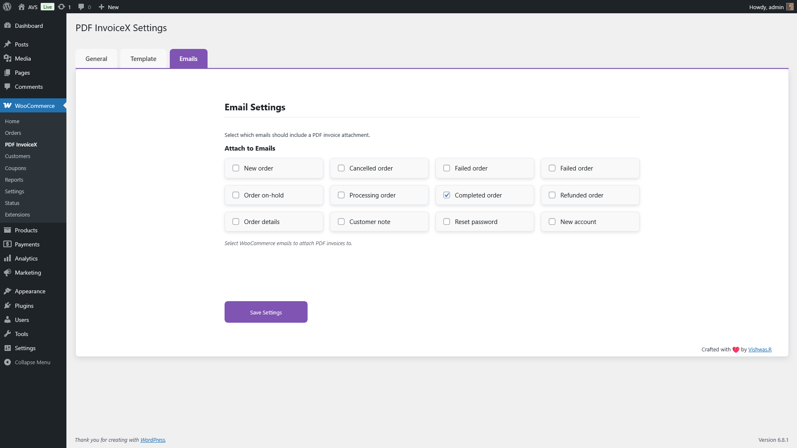Click the Completed order label
This screenshot has width=797, height=448.
pos(478,195)
